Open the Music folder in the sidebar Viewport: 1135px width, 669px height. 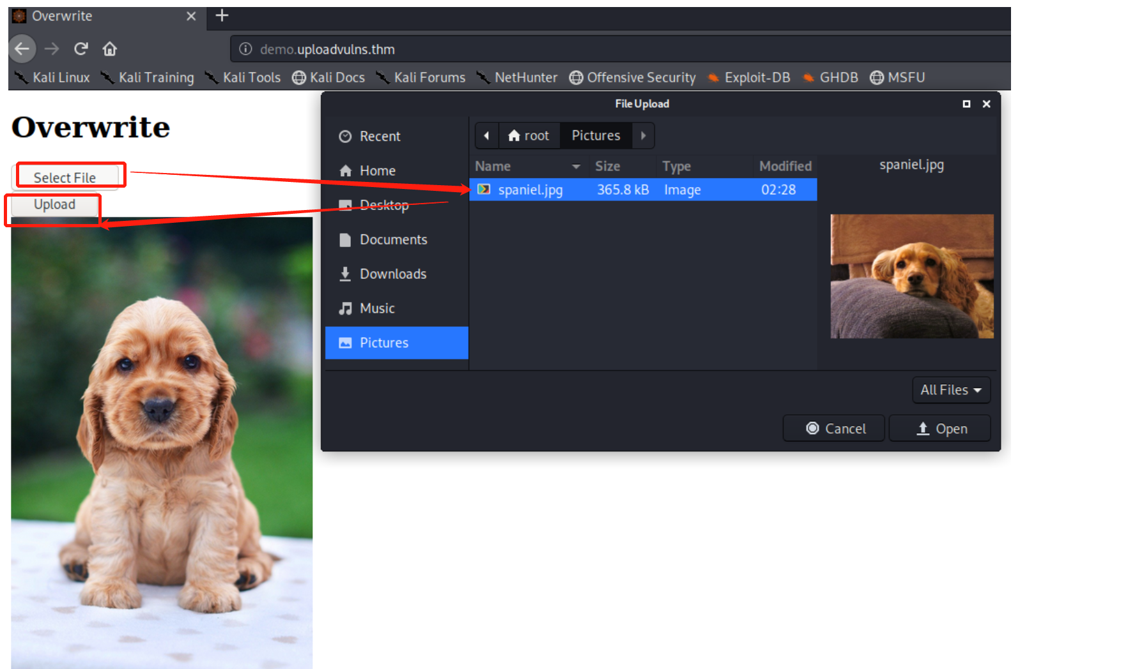pyautogui.click(x=377, y=308)
